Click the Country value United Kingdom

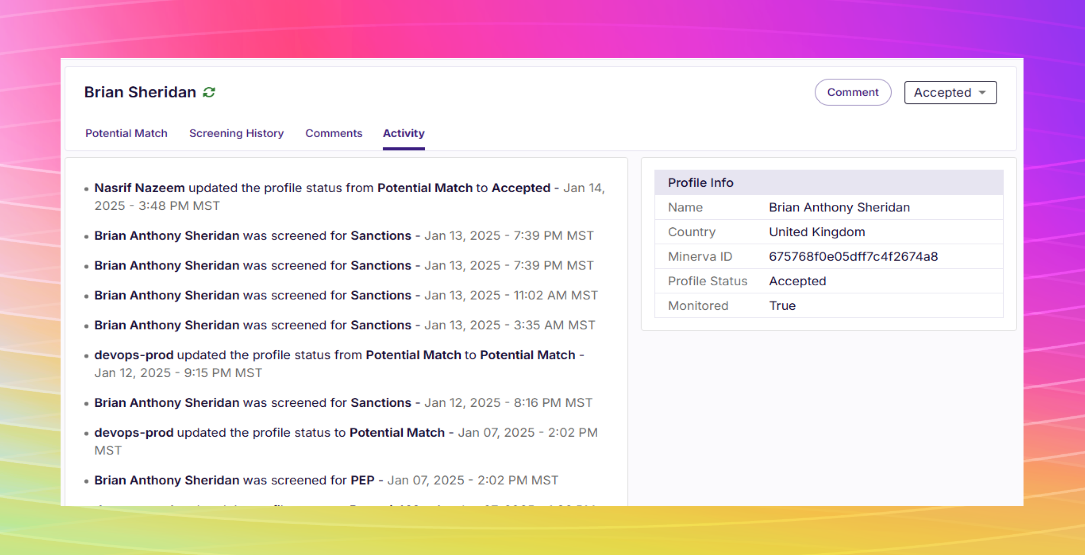[816, 232]
